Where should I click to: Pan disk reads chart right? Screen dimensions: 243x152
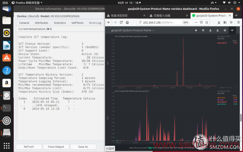(x=226, y=88)
